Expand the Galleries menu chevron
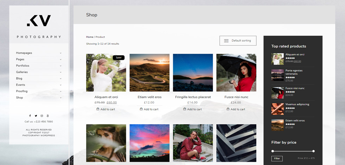Image resolution: width=345 pixels, height=165 pixels. pos(61,72)
